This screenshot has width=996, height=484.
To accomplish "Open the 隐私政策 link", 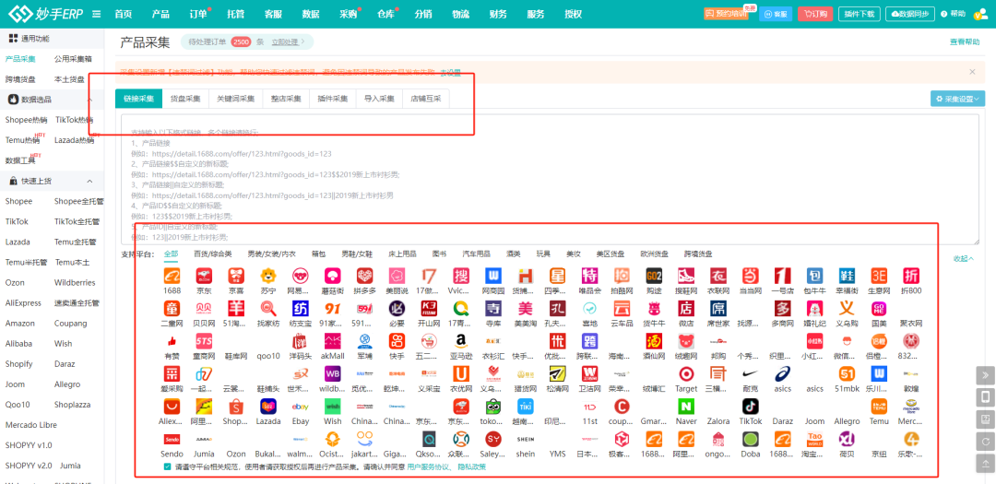I will tap(472, 466).
